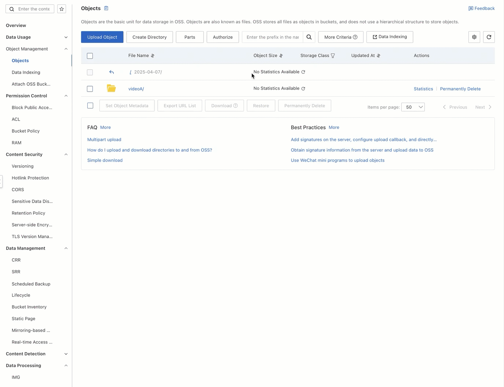This screenshot has width=504, height=387.
Task: Click the Create Directory button
Action: click(150, 37)
